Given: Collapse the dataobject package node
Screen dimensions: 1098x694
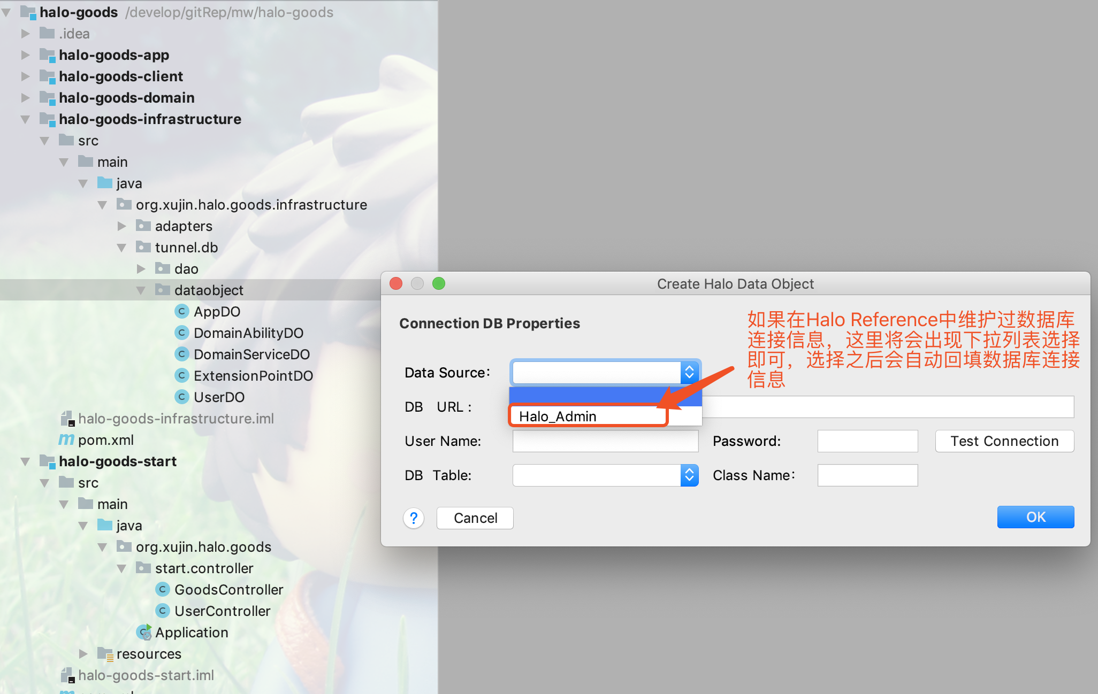Looking at the screenshot, I should 141,290.
